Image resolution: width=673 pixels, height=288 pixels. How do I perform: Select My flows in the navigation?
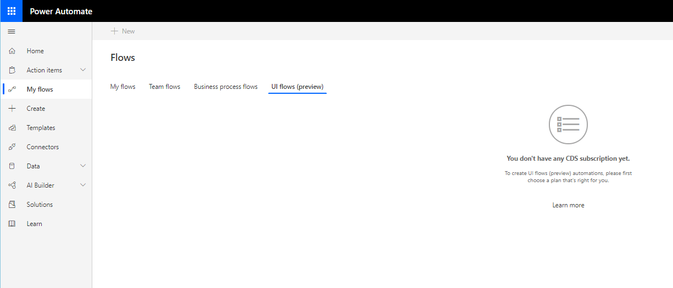pos(46,89)
